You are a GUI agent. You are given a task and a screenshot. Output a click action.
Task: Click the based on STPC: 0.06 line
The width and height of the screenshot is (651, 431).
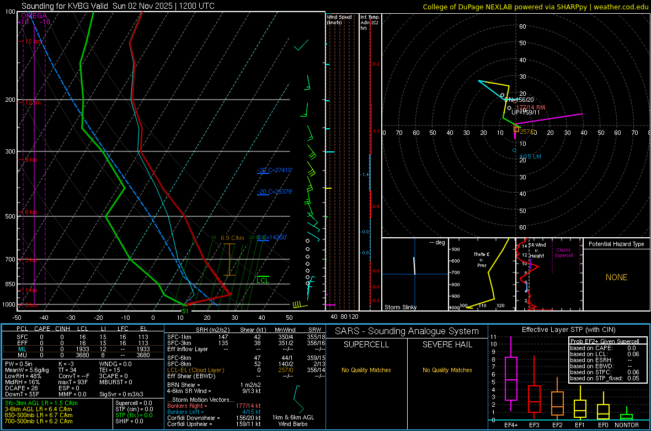tap(605, 372)
